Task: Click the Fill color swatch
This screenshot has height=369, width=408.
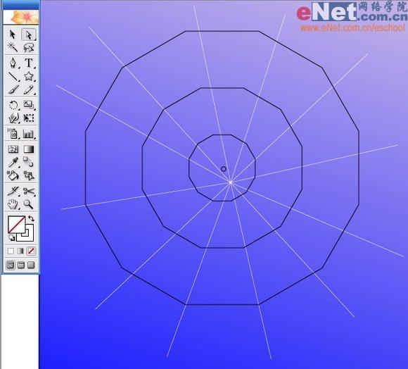Action: [16, 224]
